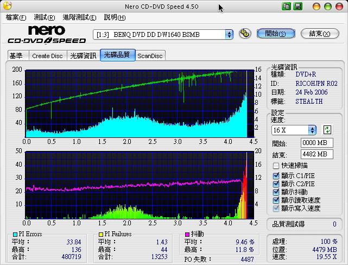Click the disc ID RICOHJPN R02
Image resolution: width=348 pixels, height=265 pixels.
coord(317,84)
